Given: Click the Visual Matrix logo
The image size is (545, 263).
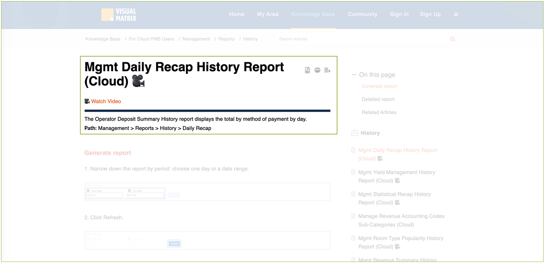Looking at the screenshot, I should point(119,14).
